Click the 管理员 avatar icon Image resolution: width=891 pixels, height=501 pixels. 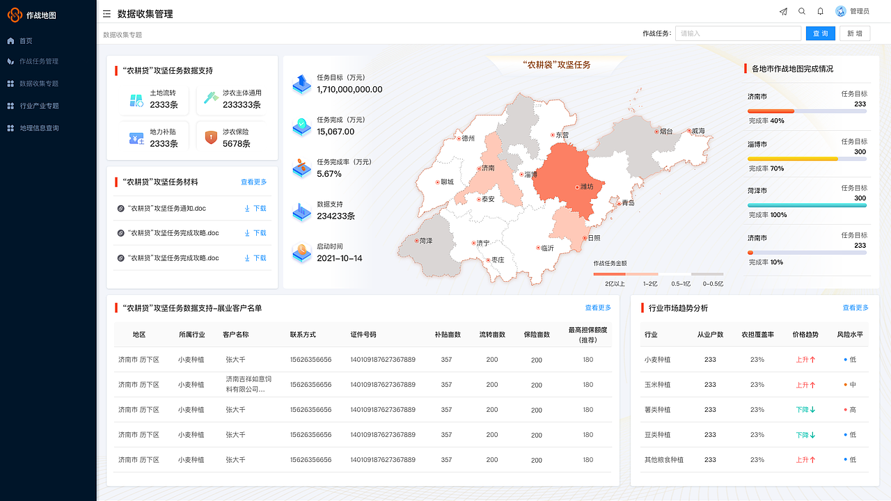[839, 10]
